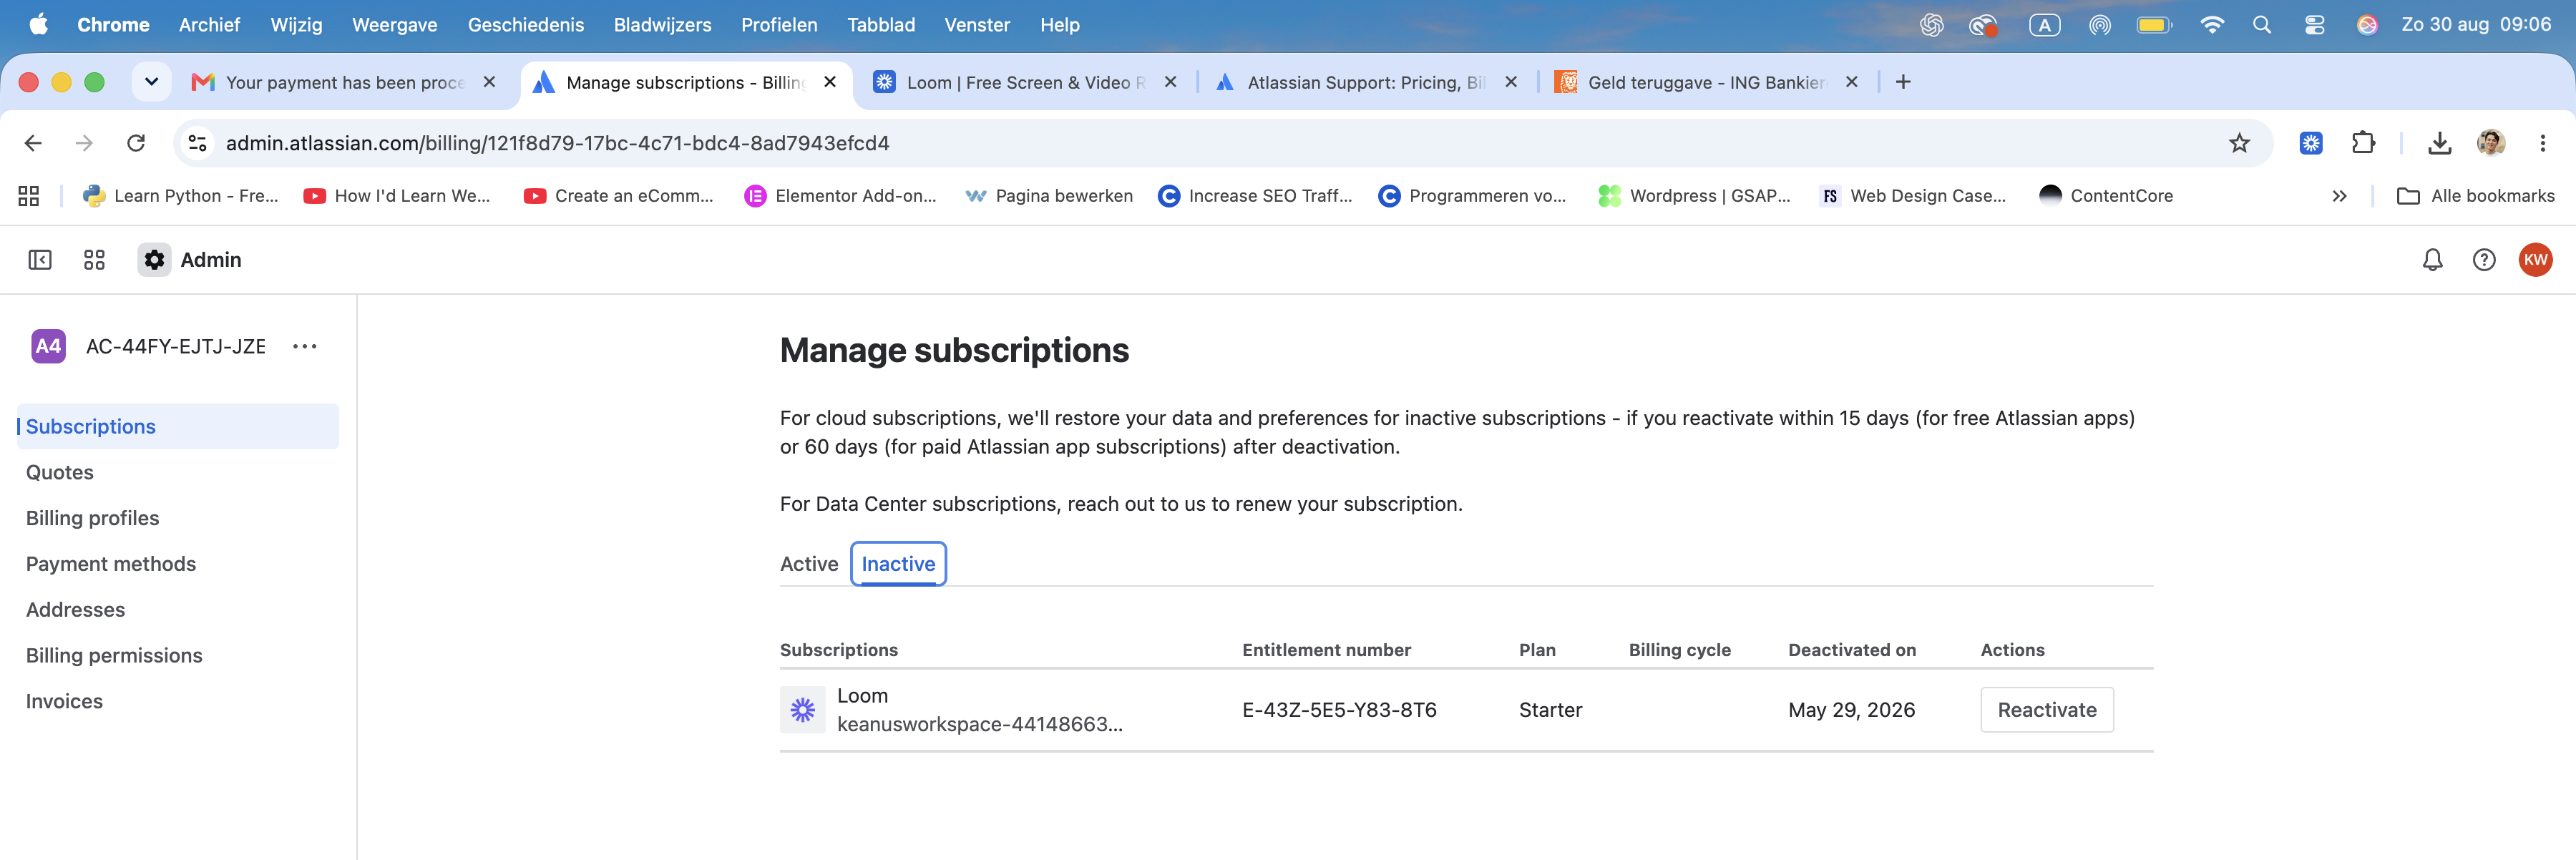Go back to previous page
Screen dimensions: 2576x860
click(x=33, y=143)
